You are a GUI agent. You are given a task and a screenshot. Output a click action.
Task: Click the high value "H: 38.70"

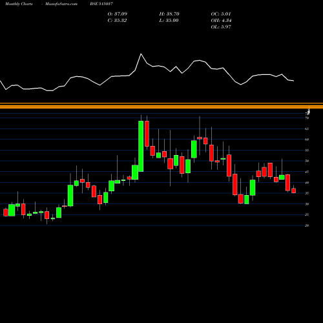pos(169,14)
